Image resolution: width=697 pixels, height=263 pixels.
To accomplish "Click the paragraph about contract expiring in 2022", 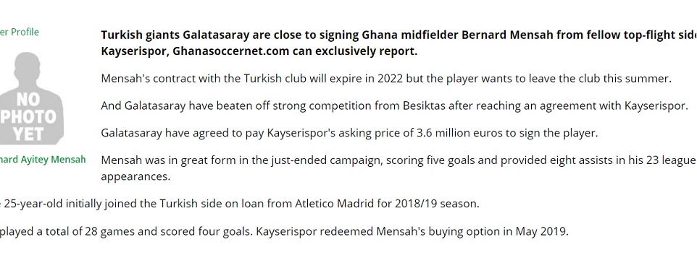I will [386, 79].
